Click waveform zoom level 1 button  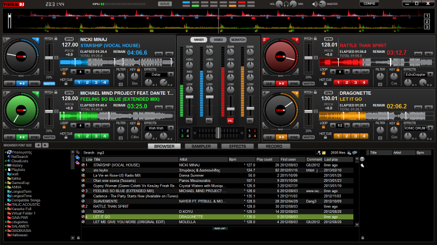pos(427,16)
